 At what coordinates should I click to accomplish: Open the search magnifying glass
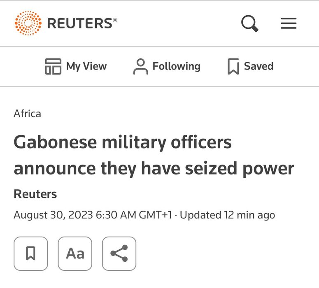click(x=249, y=23)
